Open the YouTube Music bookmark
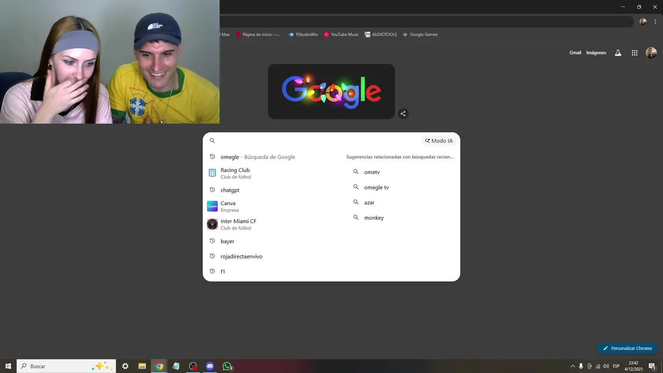 (341, 35)
